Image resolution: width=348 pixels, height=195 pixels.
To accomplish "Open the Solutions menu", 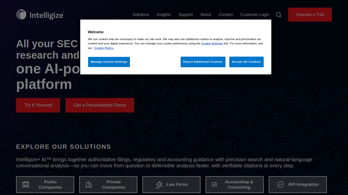I will (141, 15).
